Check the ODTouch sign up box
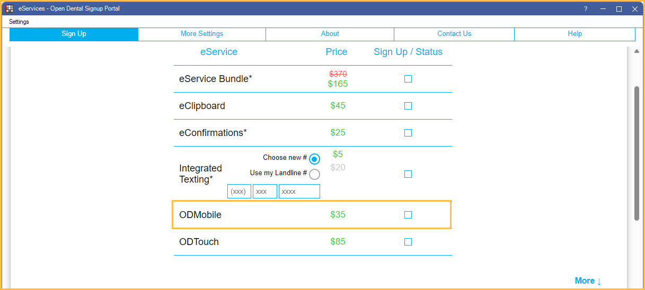Viewport: 645px width, 290px height. (408, 242)
